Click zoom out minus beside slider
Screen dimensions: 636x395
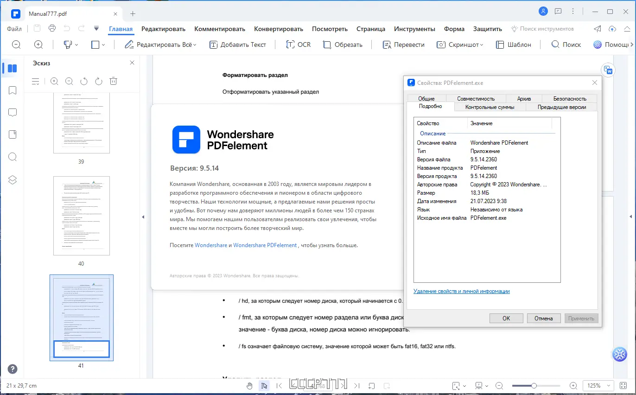point(499,386)
